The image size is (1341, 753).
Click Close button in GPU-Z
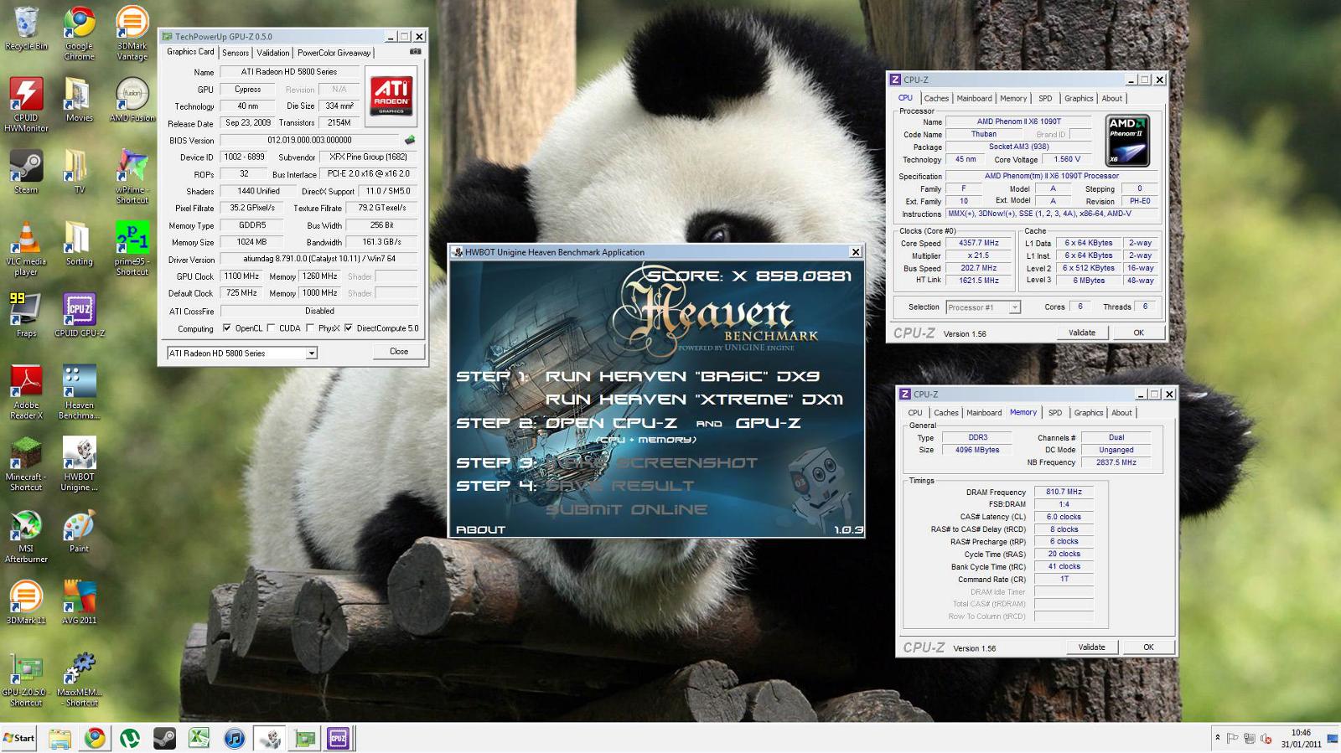[x=399, y=352]
